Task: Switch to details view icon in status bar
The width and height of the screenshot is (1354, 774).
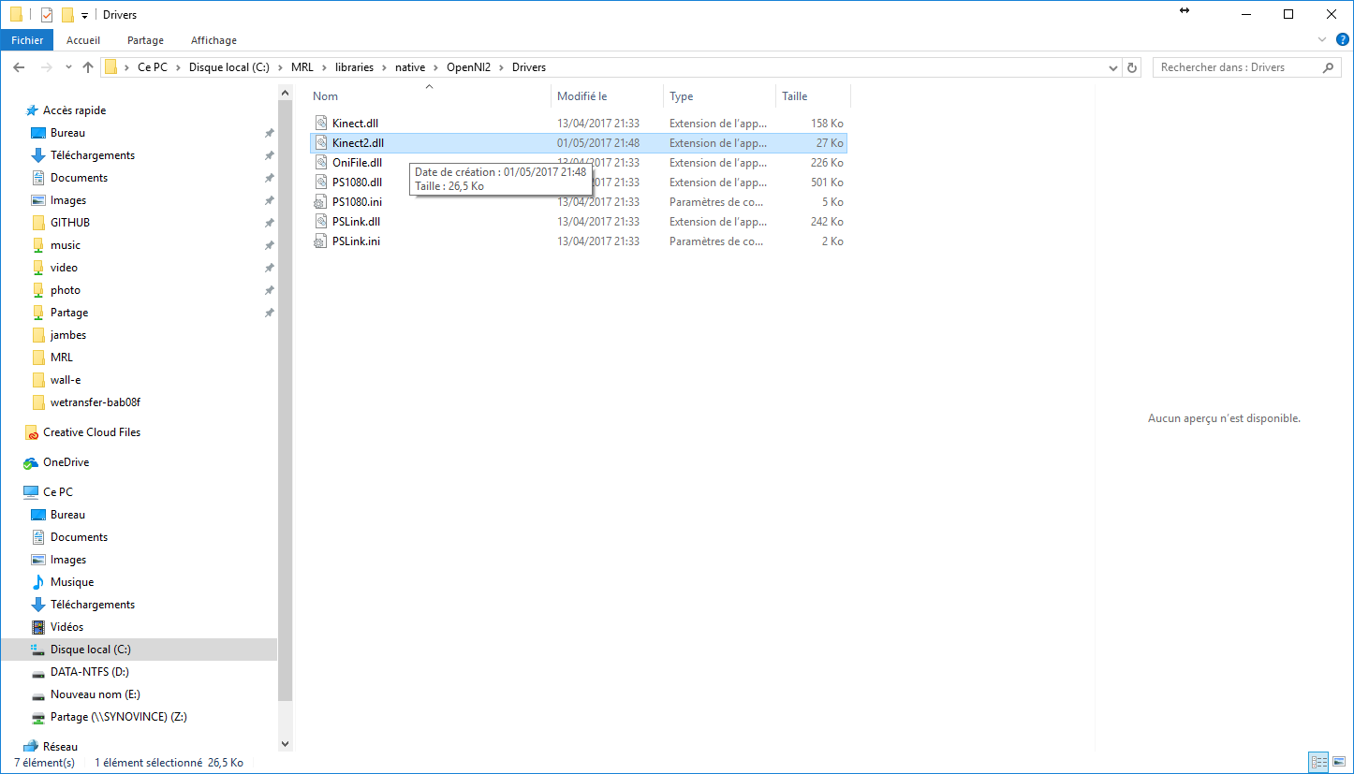Action: [x=1318, y=762]
